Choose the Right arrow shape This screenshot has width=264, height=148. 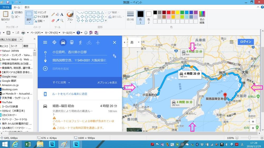tap(94, 17)
